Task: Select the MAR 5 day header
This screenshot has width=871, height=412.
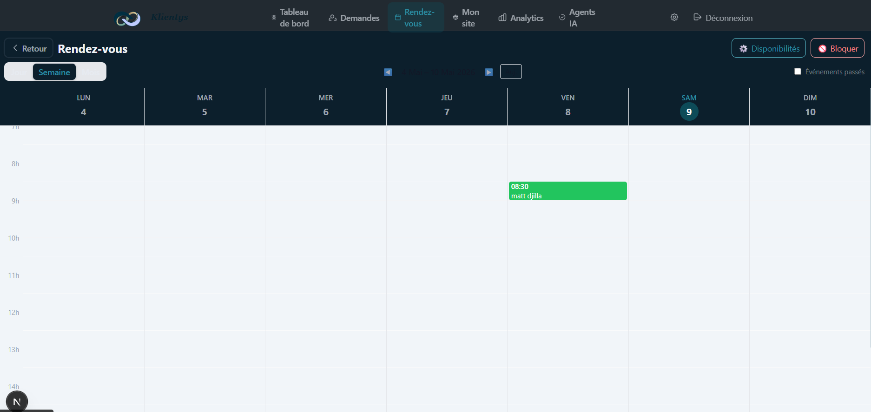Action: [x=205, y=106]
